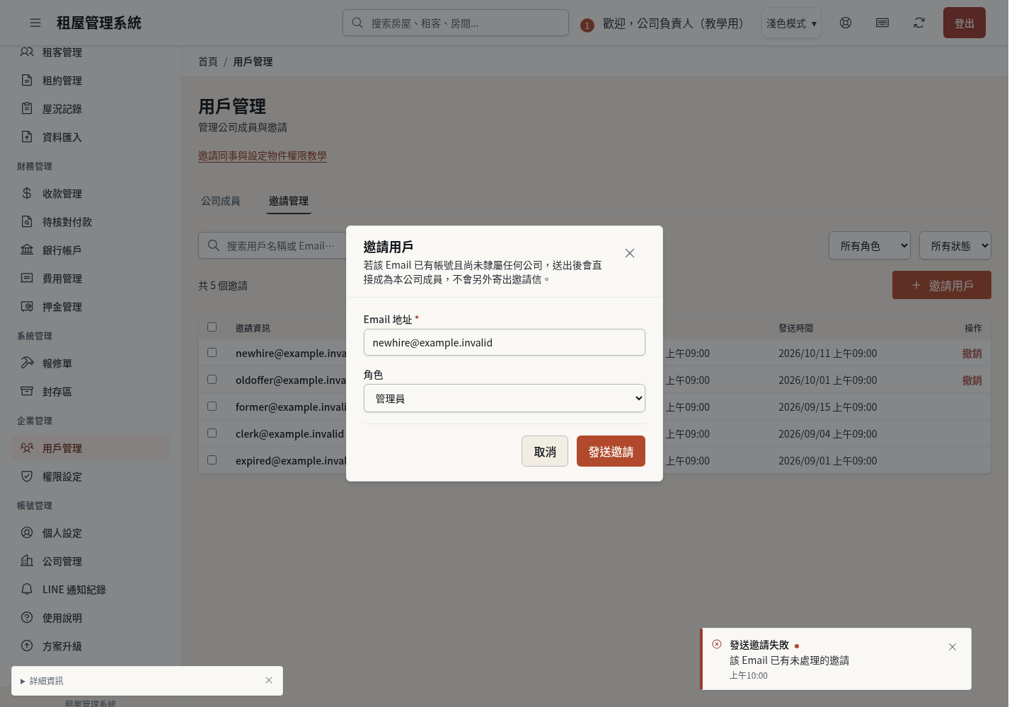
Task: Switch to the 公司成員 tab
Action: [221, 201]
